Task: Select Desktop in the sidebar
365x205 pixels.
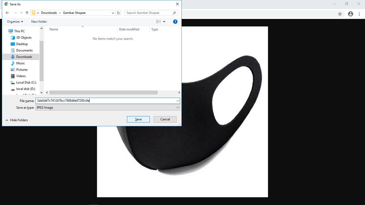Action: point(22,44)
